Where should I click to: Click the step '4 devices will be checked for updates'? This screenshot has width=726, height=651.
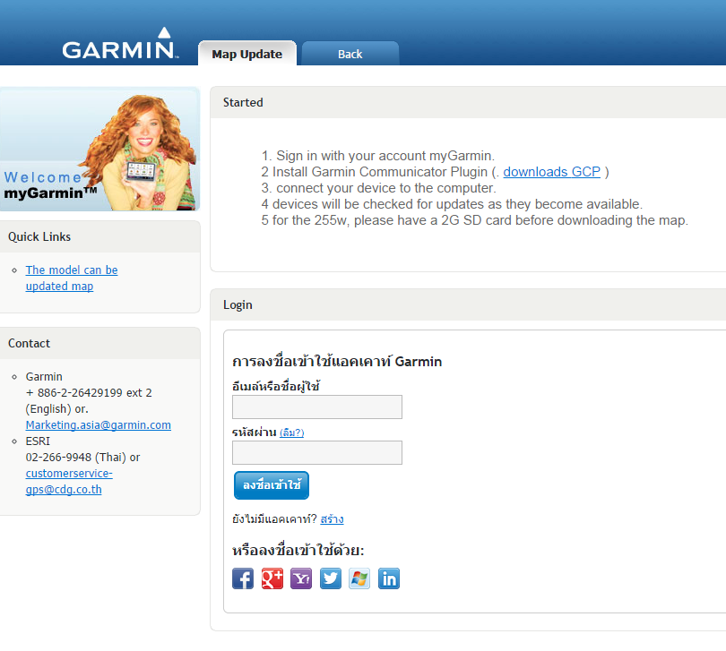click(452, 204)
